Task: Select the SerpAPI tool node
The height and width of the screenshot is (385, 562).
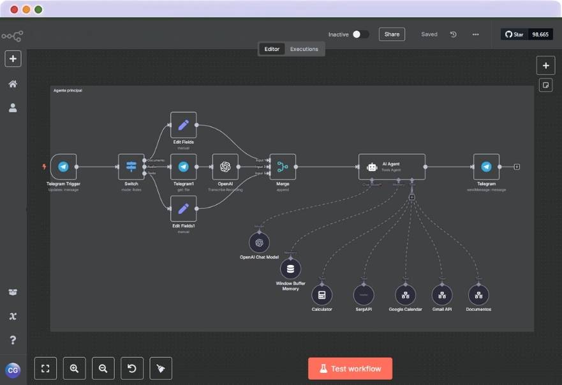Action: tap(364, 295)
